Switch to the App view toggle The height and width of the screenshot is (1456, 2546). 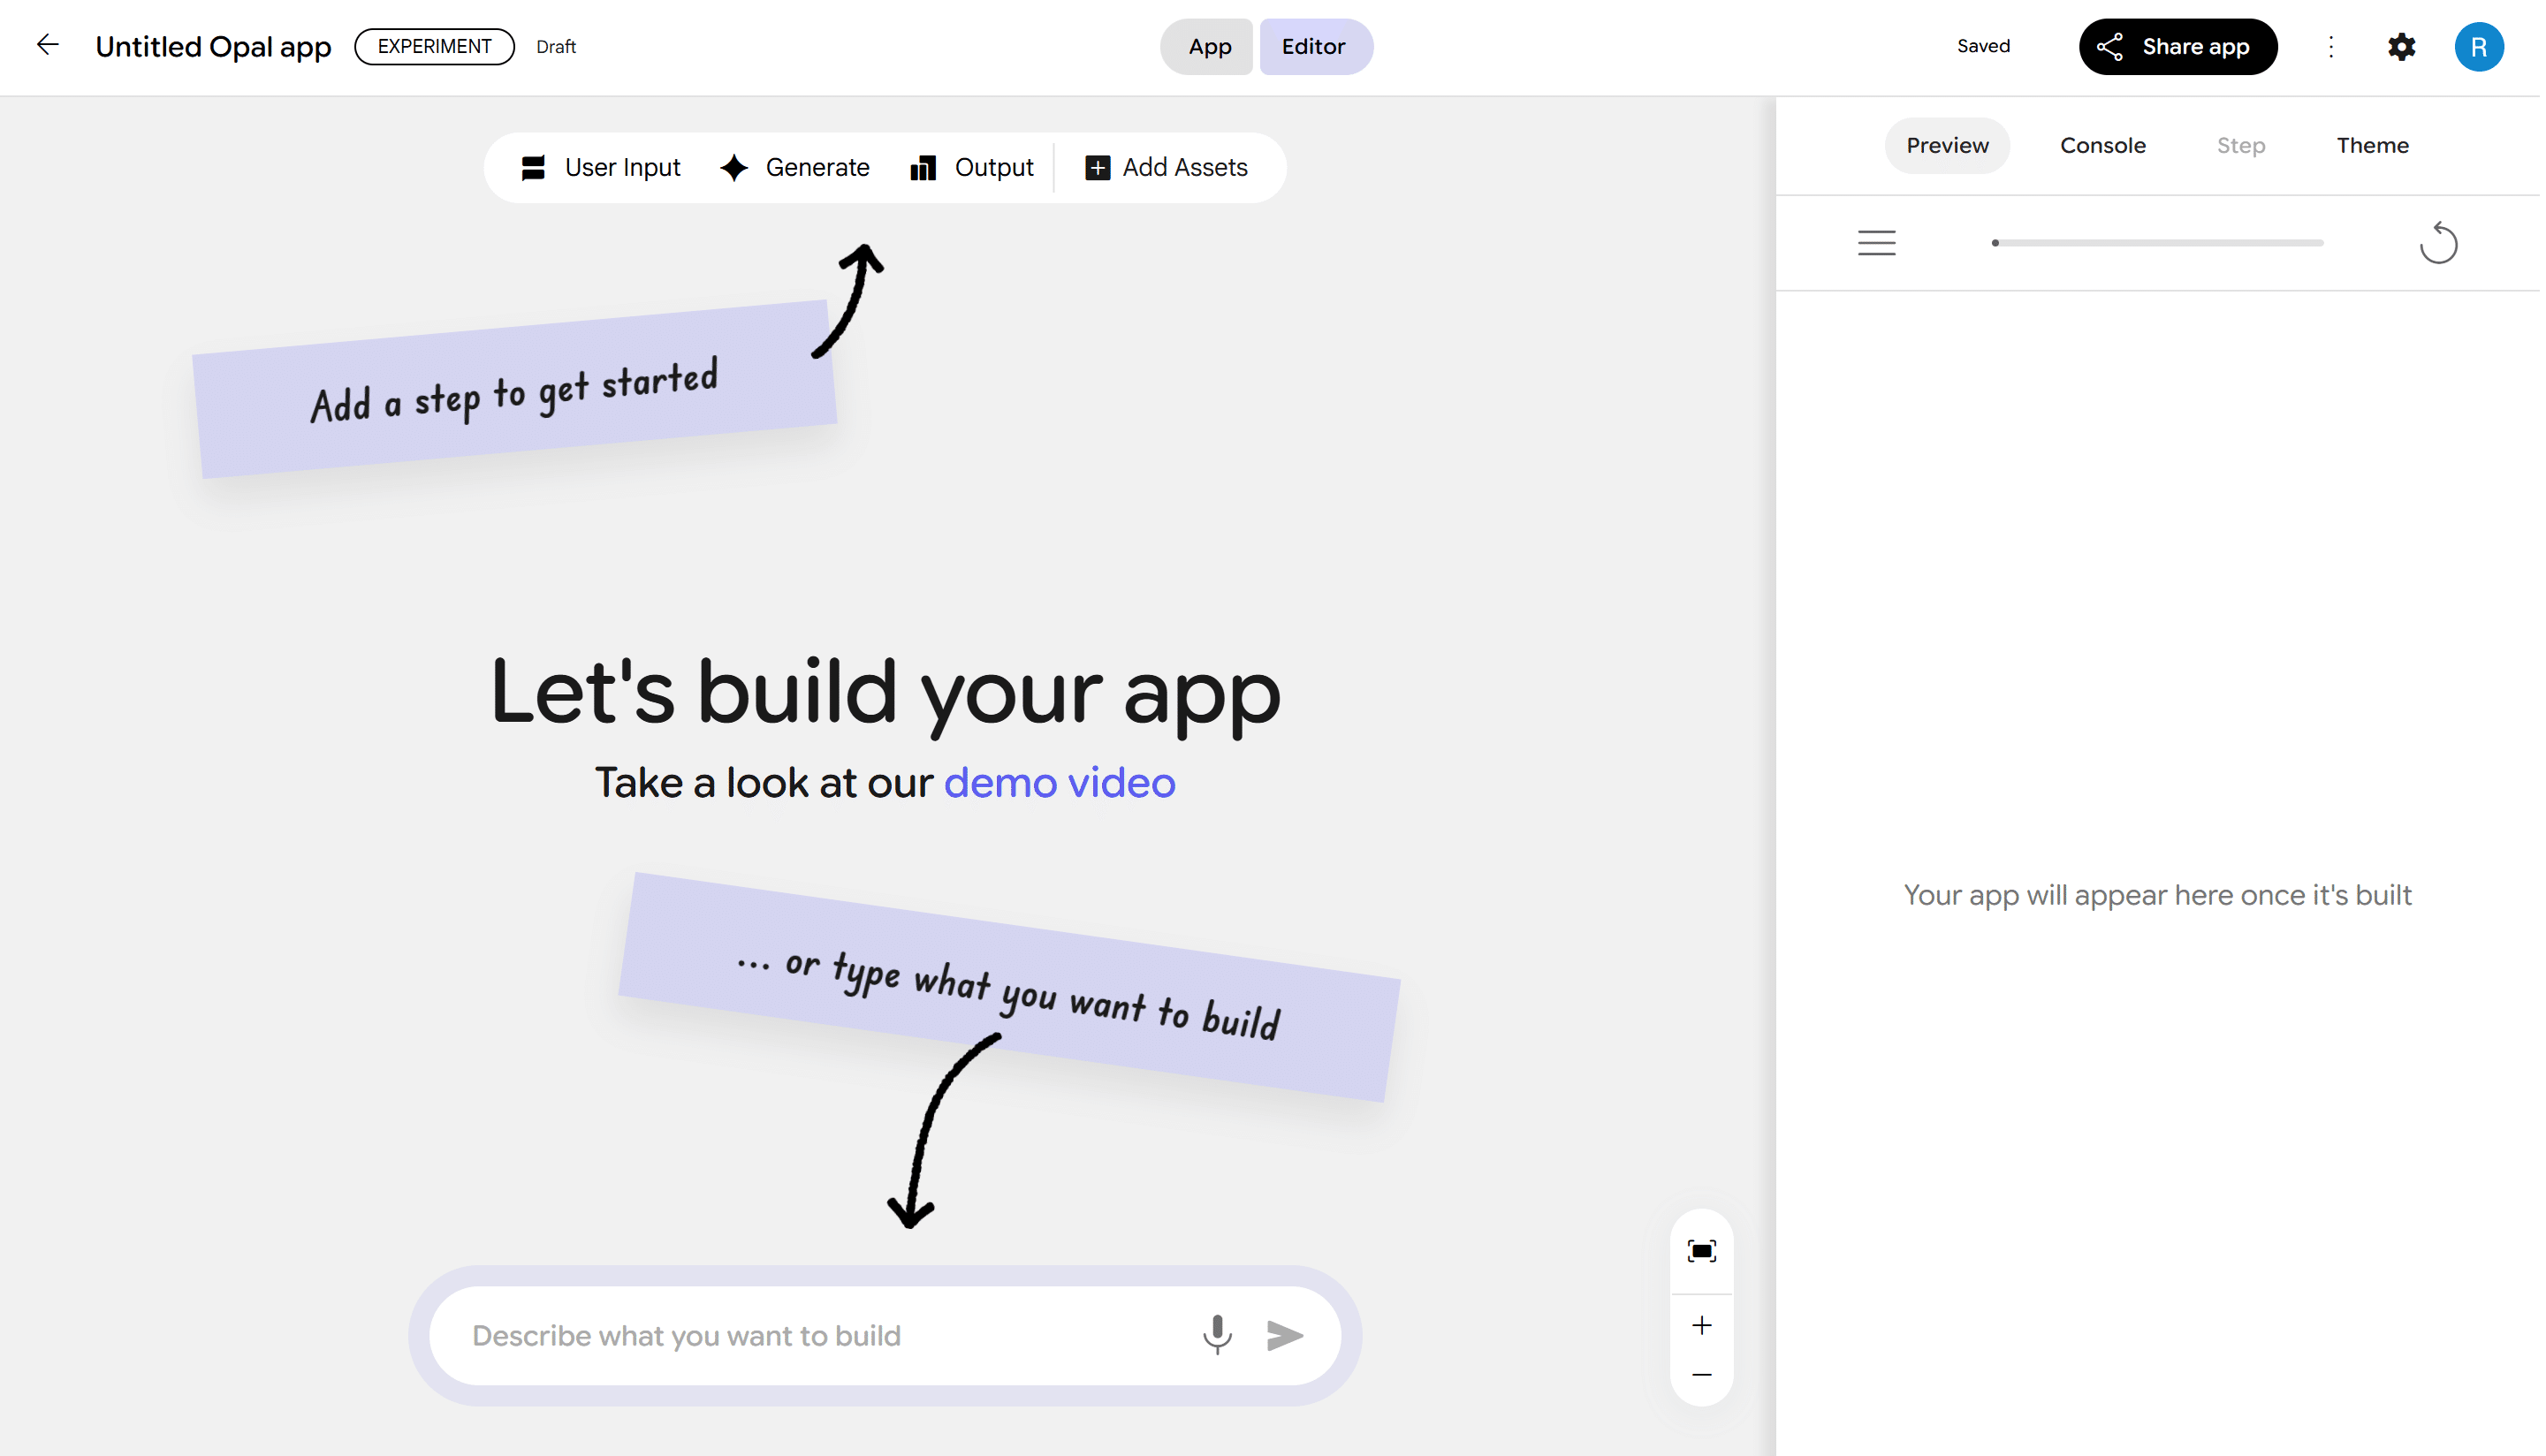1208,47
